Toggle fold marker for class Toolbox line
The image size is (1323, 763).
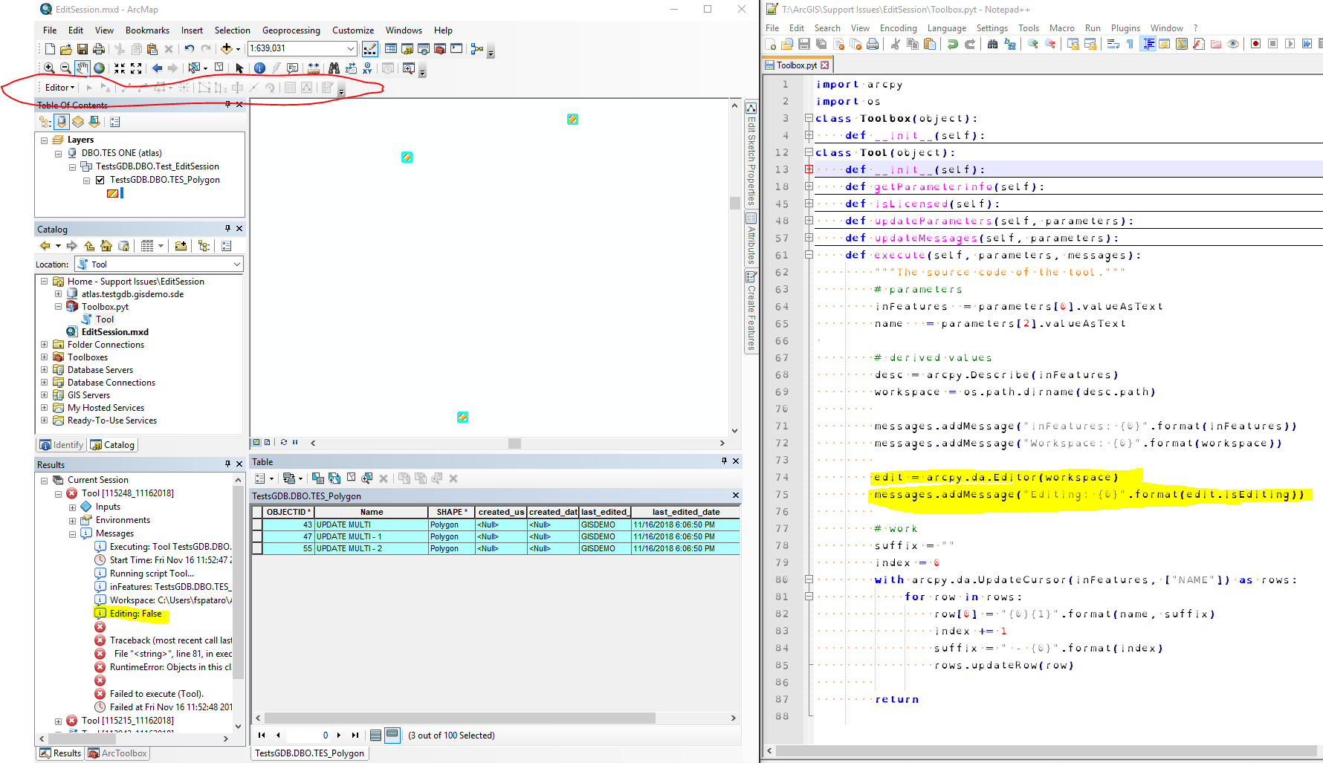[x=809, y=118]
